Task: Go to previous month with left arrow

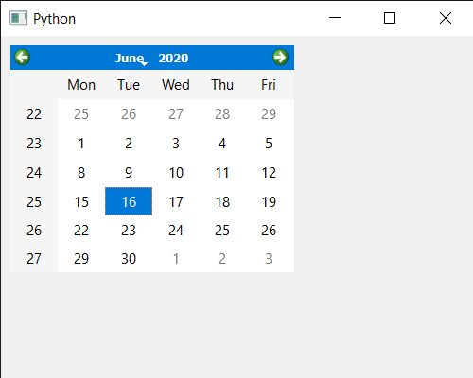Action: pyautogui.click(x=23, y=58)
